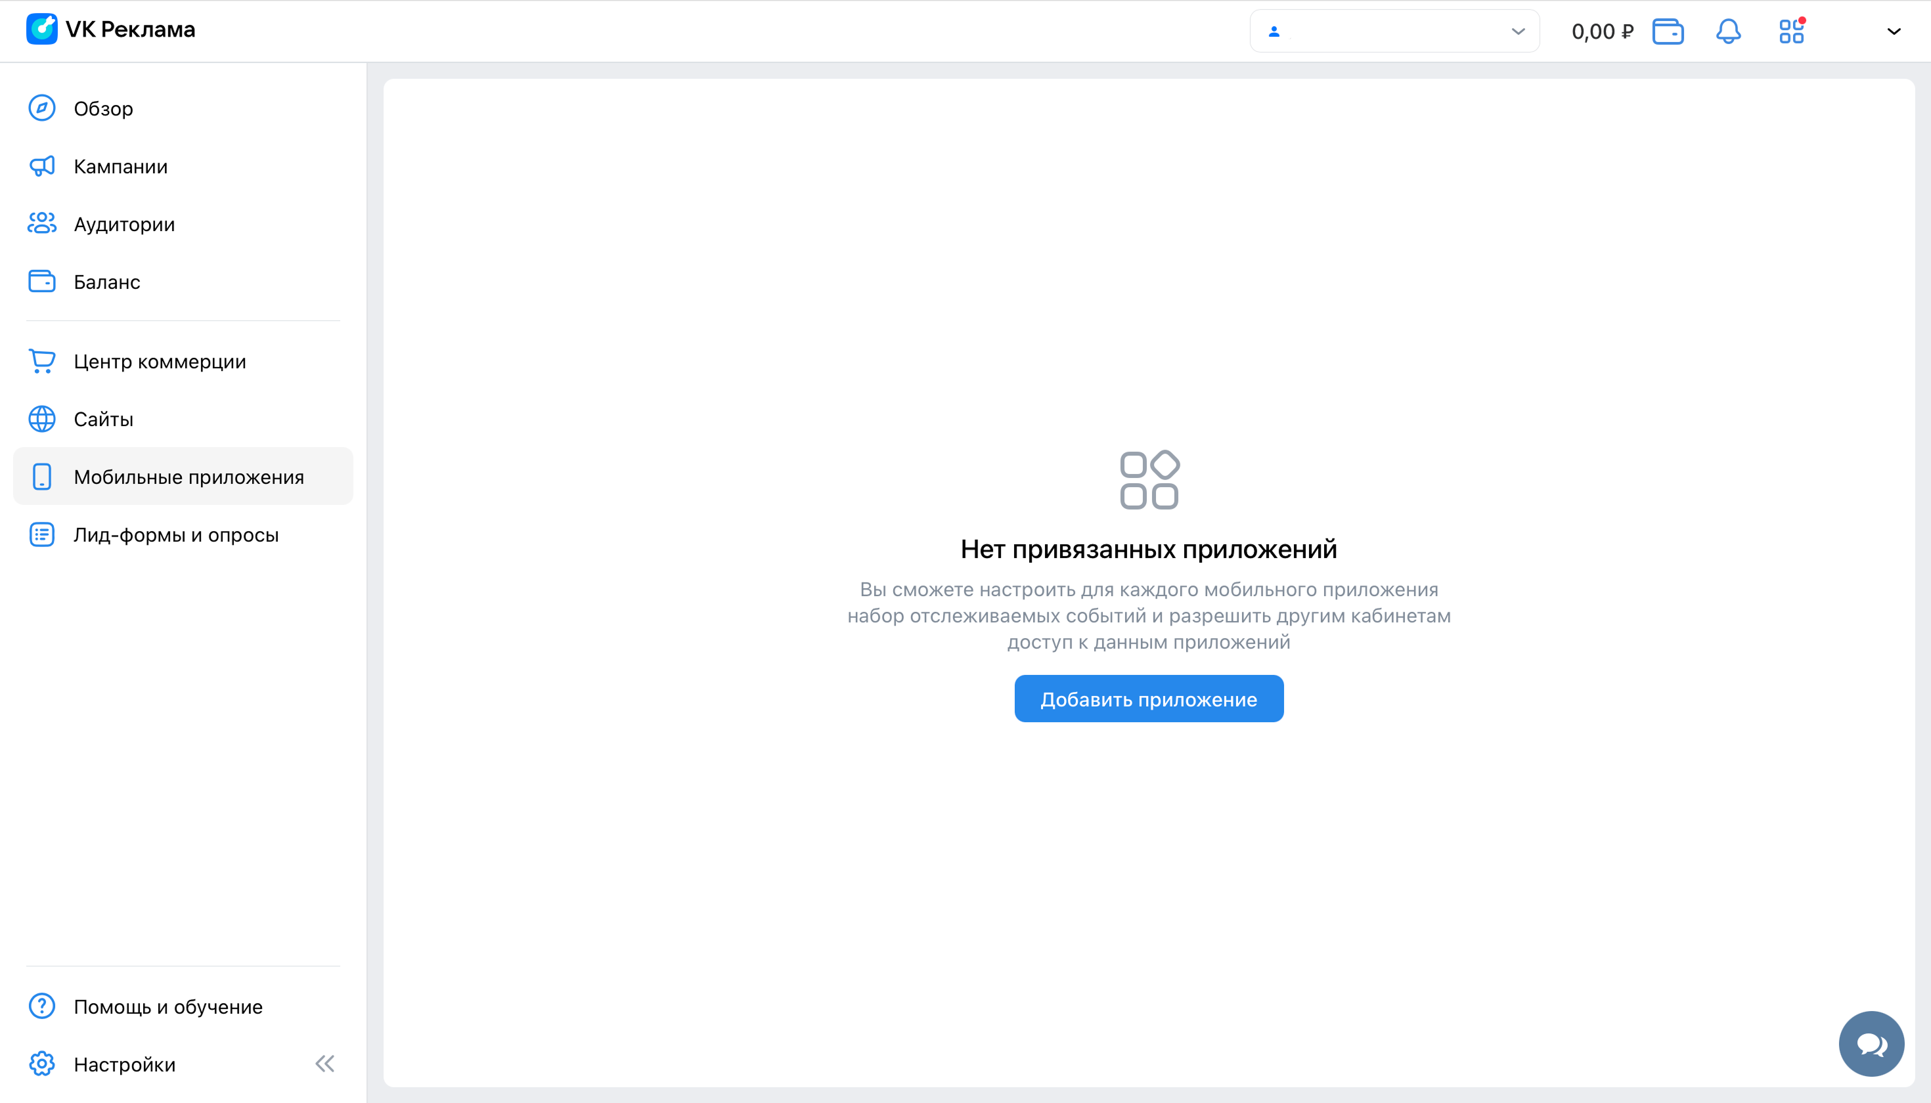Open Баланс menu item

click(x=107, y=282)
